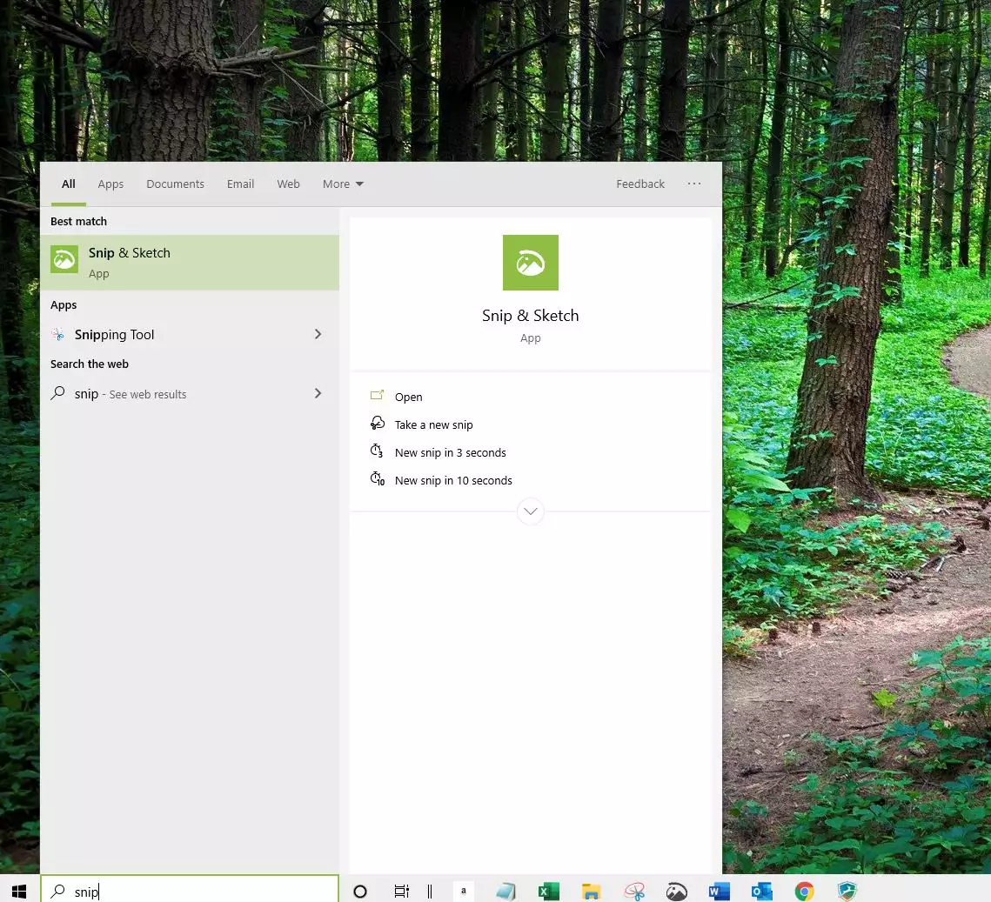
Task: Open Task View from the taskbar
Action: pos(401,892)
